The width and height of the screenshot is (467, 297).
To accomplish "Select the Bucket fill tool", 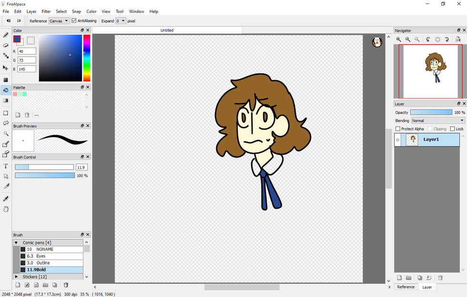I will tap(6, 90).
